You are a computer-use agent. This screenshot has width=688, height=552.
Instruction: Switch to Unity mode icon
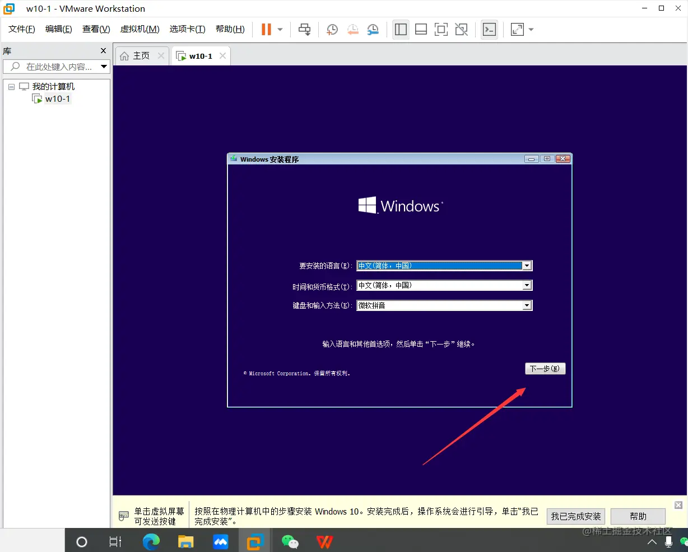(461, 29)
